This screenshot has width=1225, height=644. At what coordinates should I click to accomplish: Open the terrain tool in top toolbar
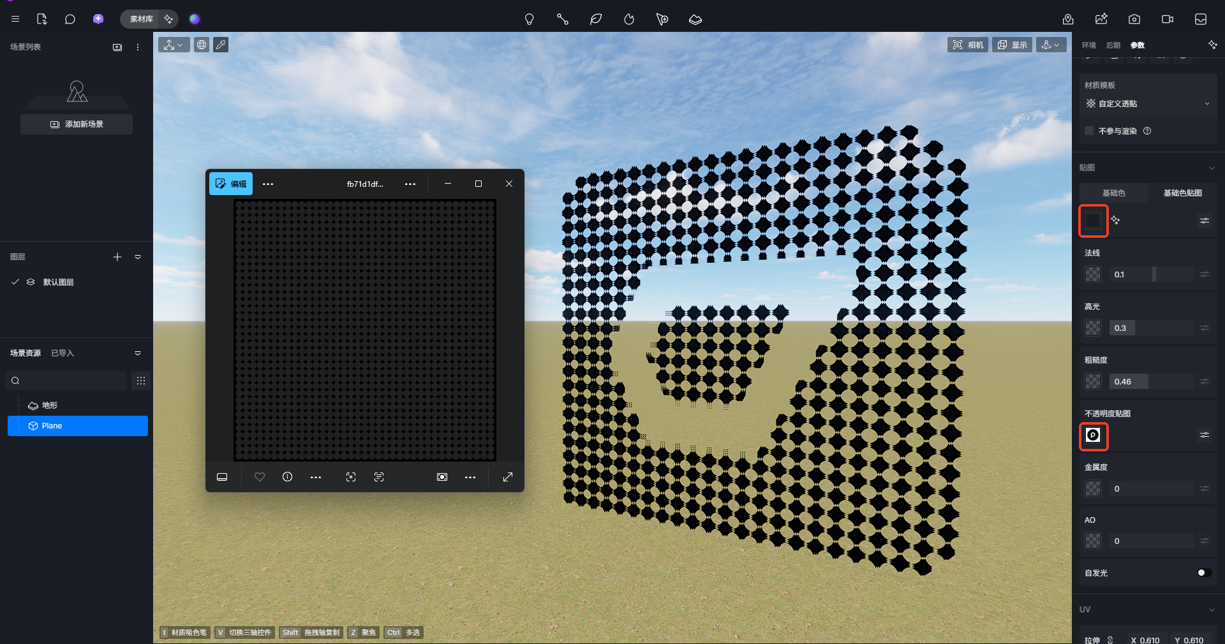[x=695, y=19]
